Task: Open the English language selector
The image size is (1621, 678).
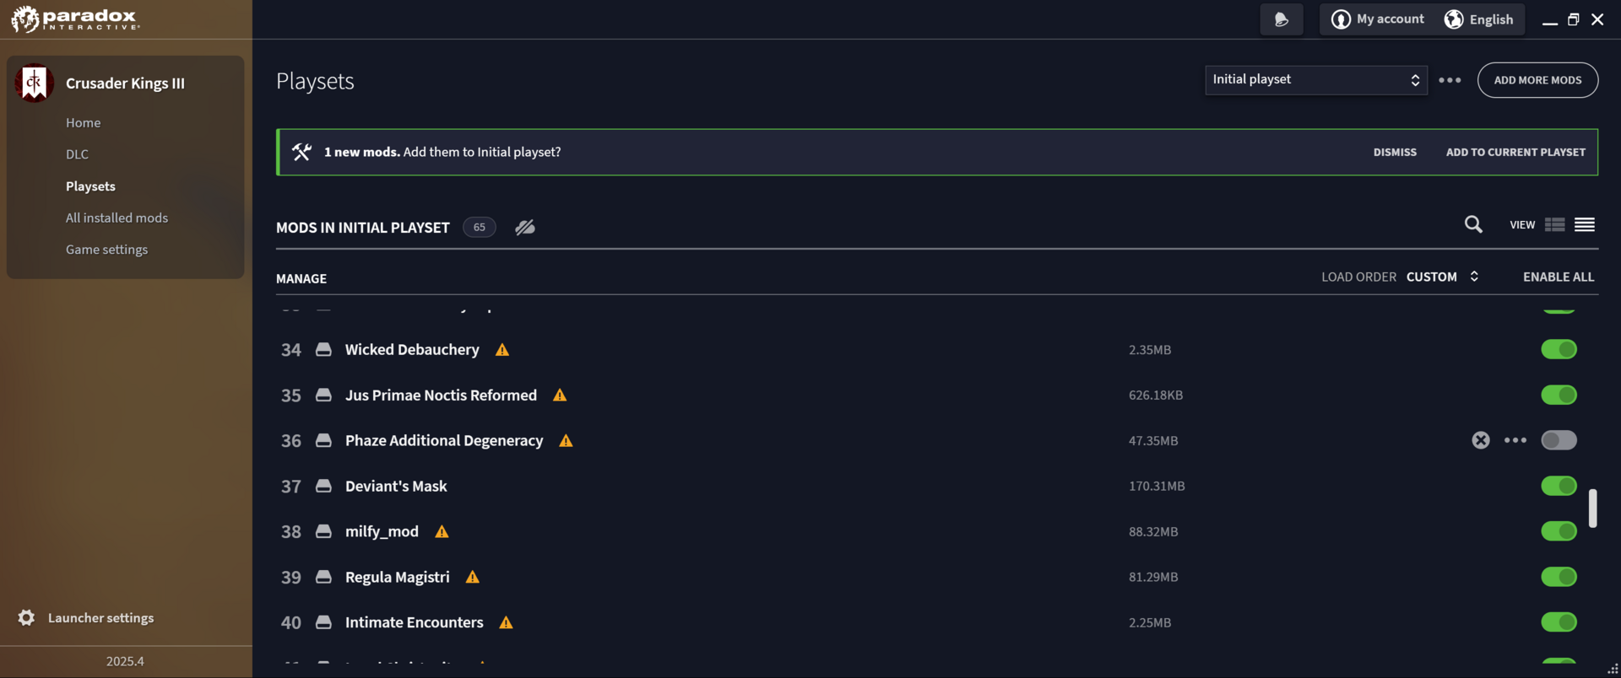Action: (1479, 19)
